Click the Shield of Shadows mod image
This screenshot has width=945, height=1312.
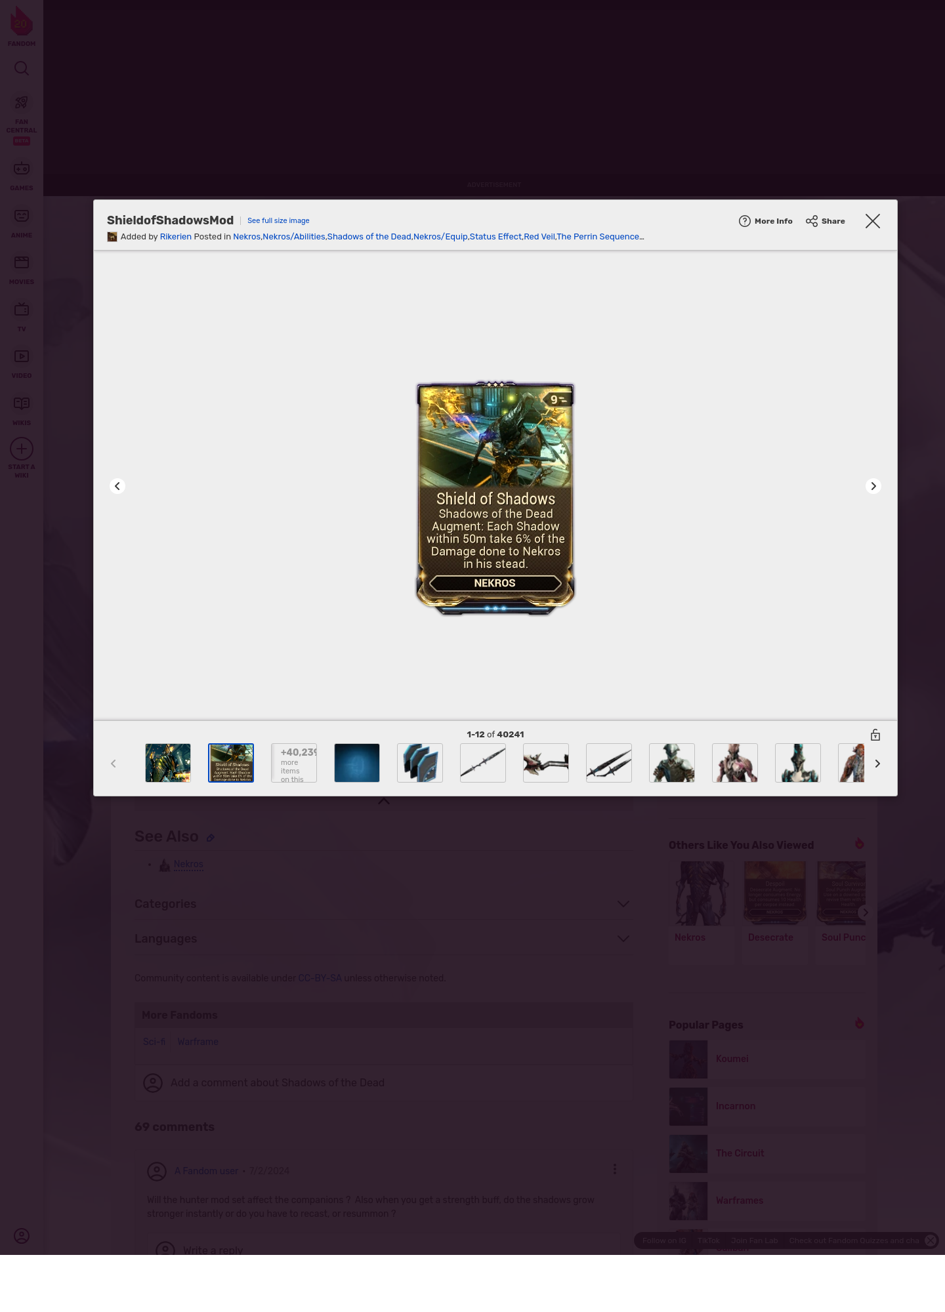495,499
